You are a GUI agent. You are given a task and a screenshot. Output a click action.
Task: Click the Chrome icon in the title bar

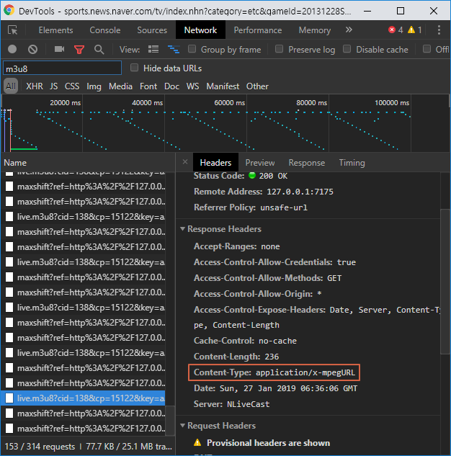click(x=9, y=10)
